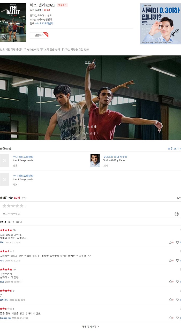
Task: Open the director 수니 타라포레발라 placeholder thumbnail
Action: coord(4,161)
